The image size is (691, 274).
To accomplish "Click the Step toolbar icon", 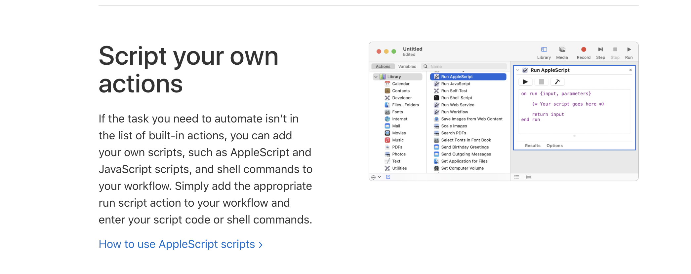I will (600, 50).
